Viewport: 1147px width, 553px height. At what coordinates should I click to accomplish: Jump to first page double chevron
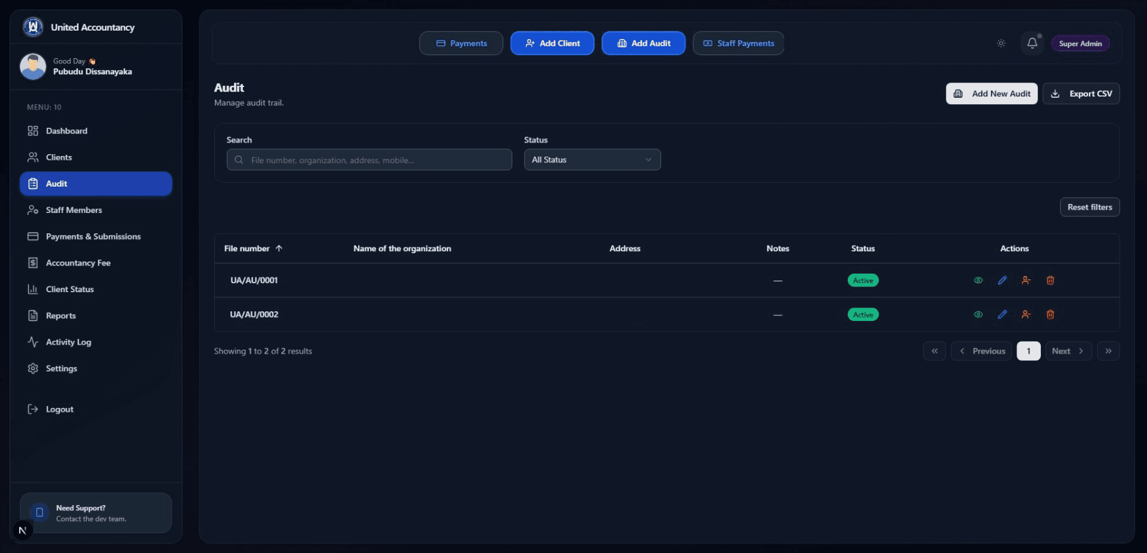[x=934, y=351]
